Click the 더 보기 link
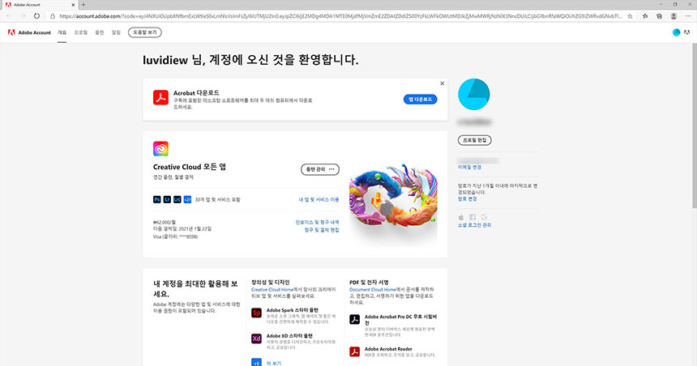 point(274,364)
